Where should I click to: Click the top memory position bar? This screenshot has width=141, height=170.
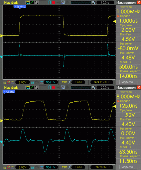[81, 2]
